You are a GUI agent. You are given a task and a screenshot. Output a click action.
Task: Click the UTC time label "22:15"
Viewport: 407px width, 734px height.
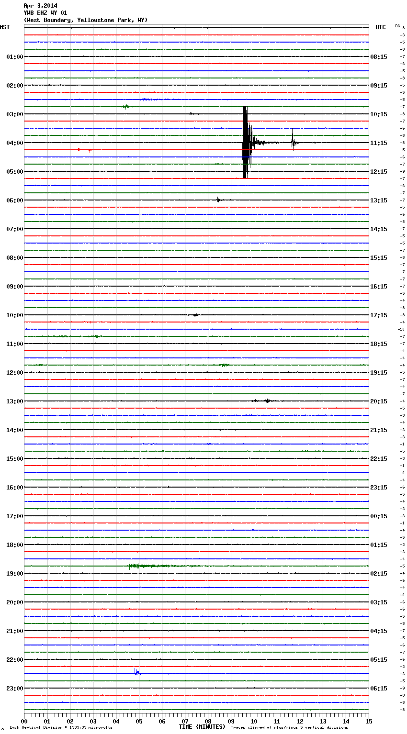pos(379,459)
